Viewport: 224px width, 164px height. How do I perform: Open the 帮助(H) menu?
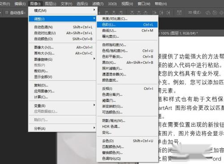click(161, 4)
